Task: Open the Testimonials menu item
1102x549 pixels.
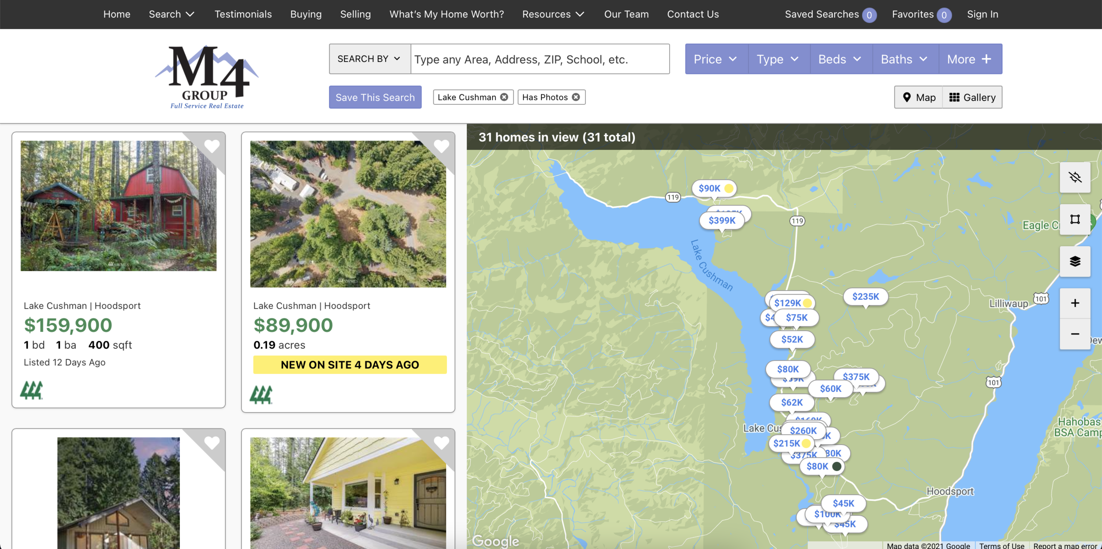Action: tap(243, 14)
